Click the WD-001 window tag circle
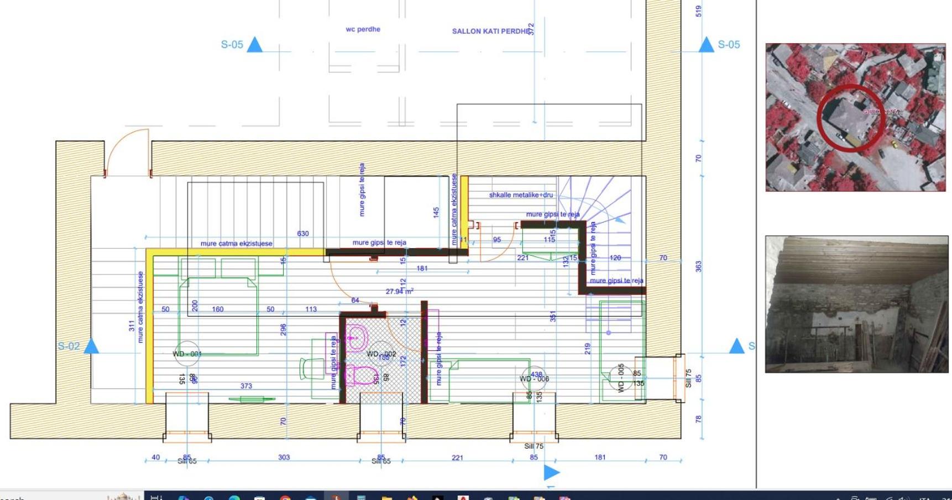 click(187, 354)
